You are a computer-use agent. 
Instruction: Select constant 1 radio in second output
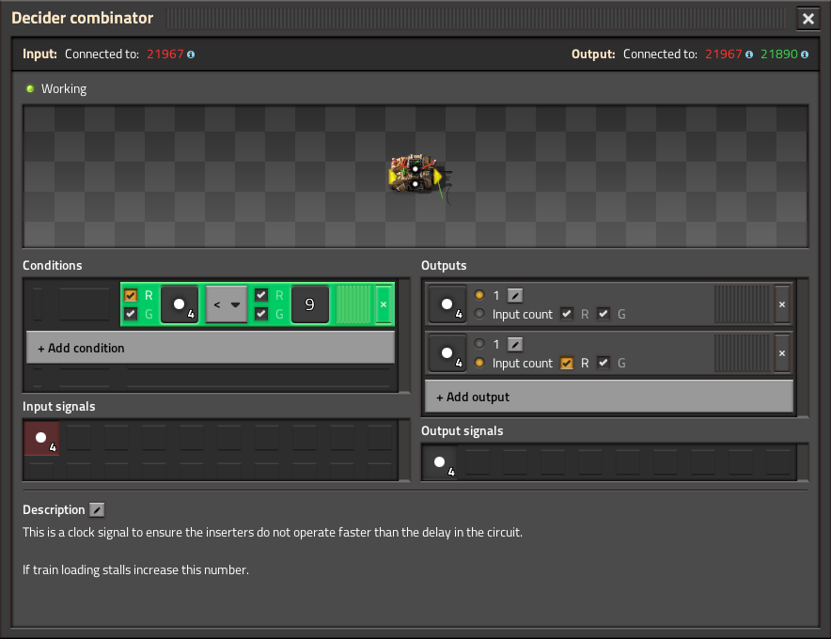pos(479,345)
